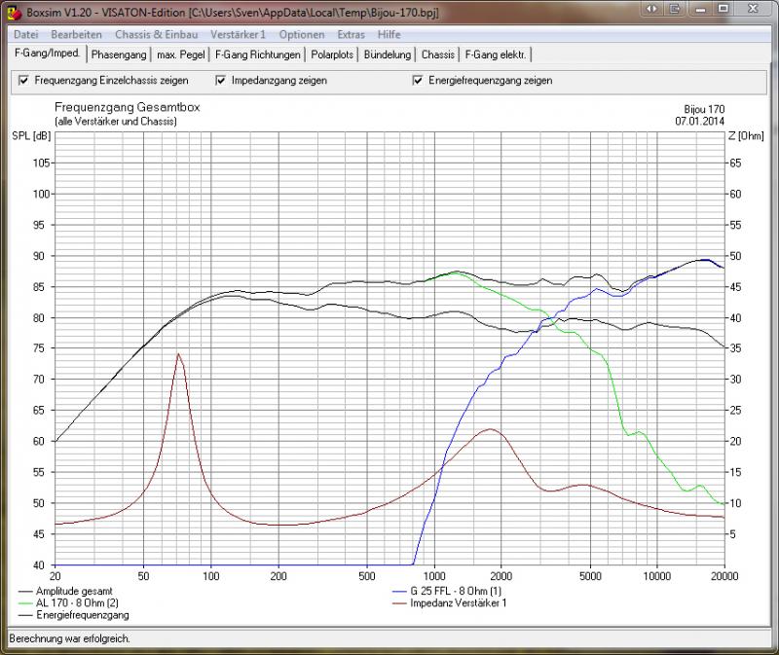Select the max. Pegel tab
Image resolution: width=779 pixels, height=655 pixels.
coord(181,55)
